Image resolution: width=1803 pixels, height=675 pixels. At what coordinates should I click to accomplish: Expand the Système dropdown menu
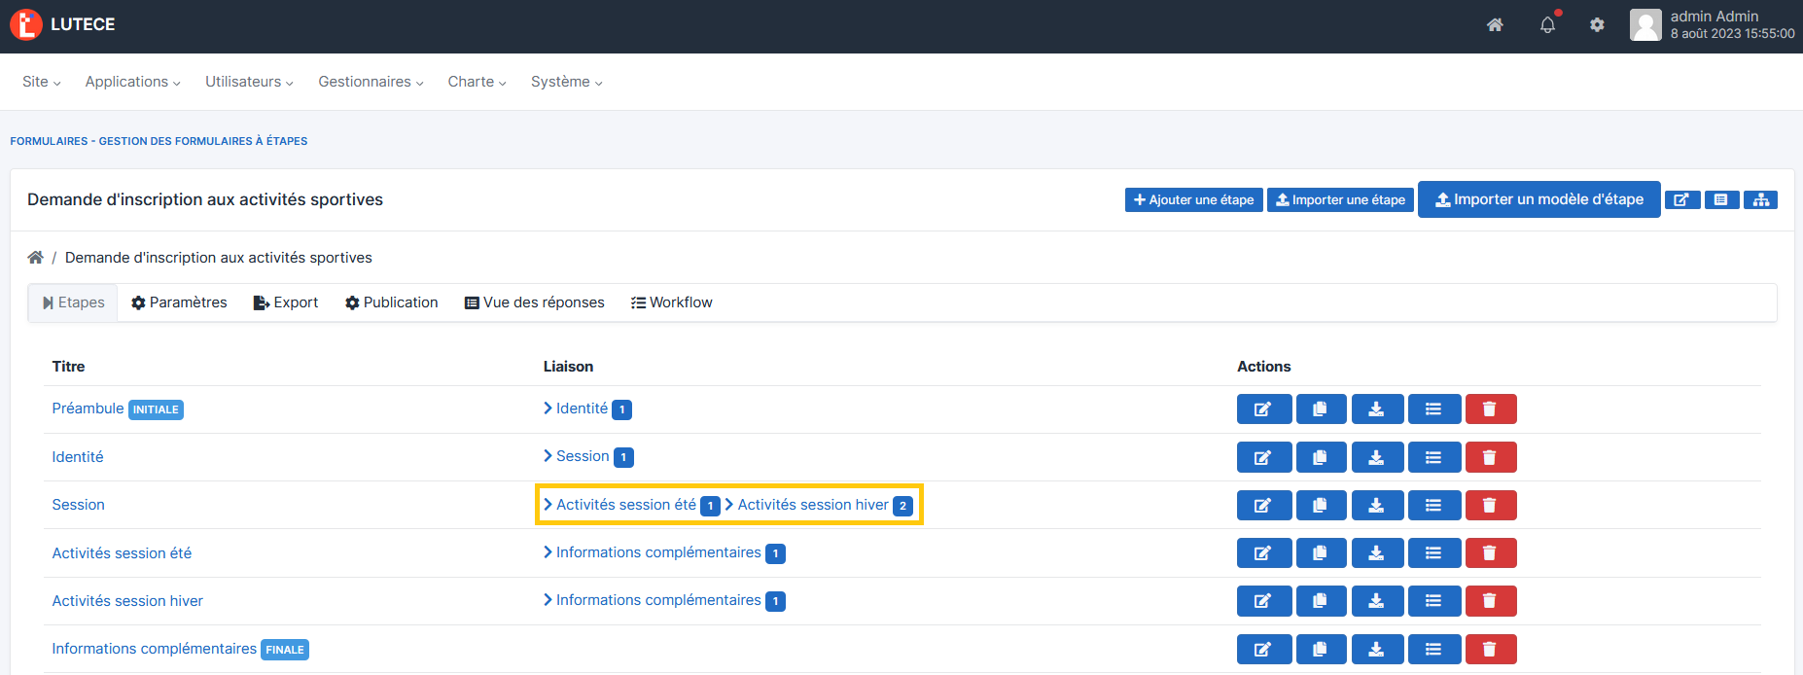click(566, 82)
